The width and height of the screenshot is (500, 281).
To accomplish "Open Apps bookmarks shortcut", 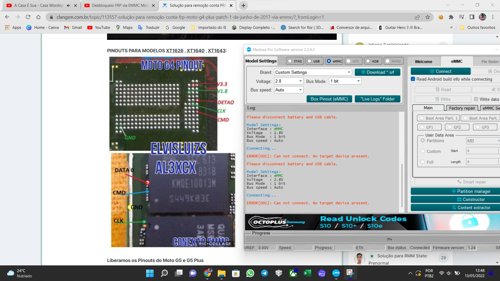I will [x=13, y=28].
